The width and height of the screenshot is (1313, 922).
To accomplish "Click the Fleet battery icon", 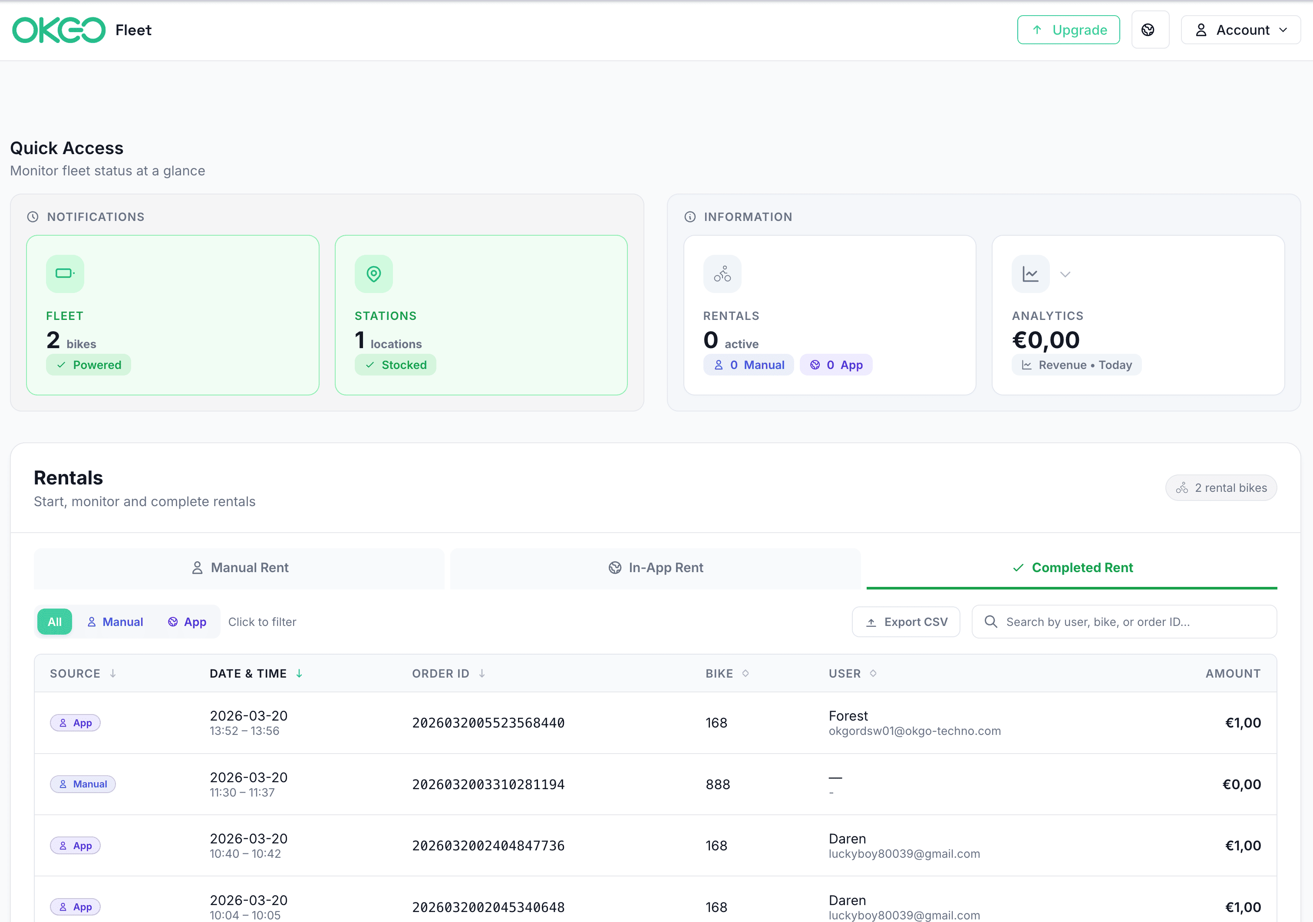I will click(x=65, y=274).
